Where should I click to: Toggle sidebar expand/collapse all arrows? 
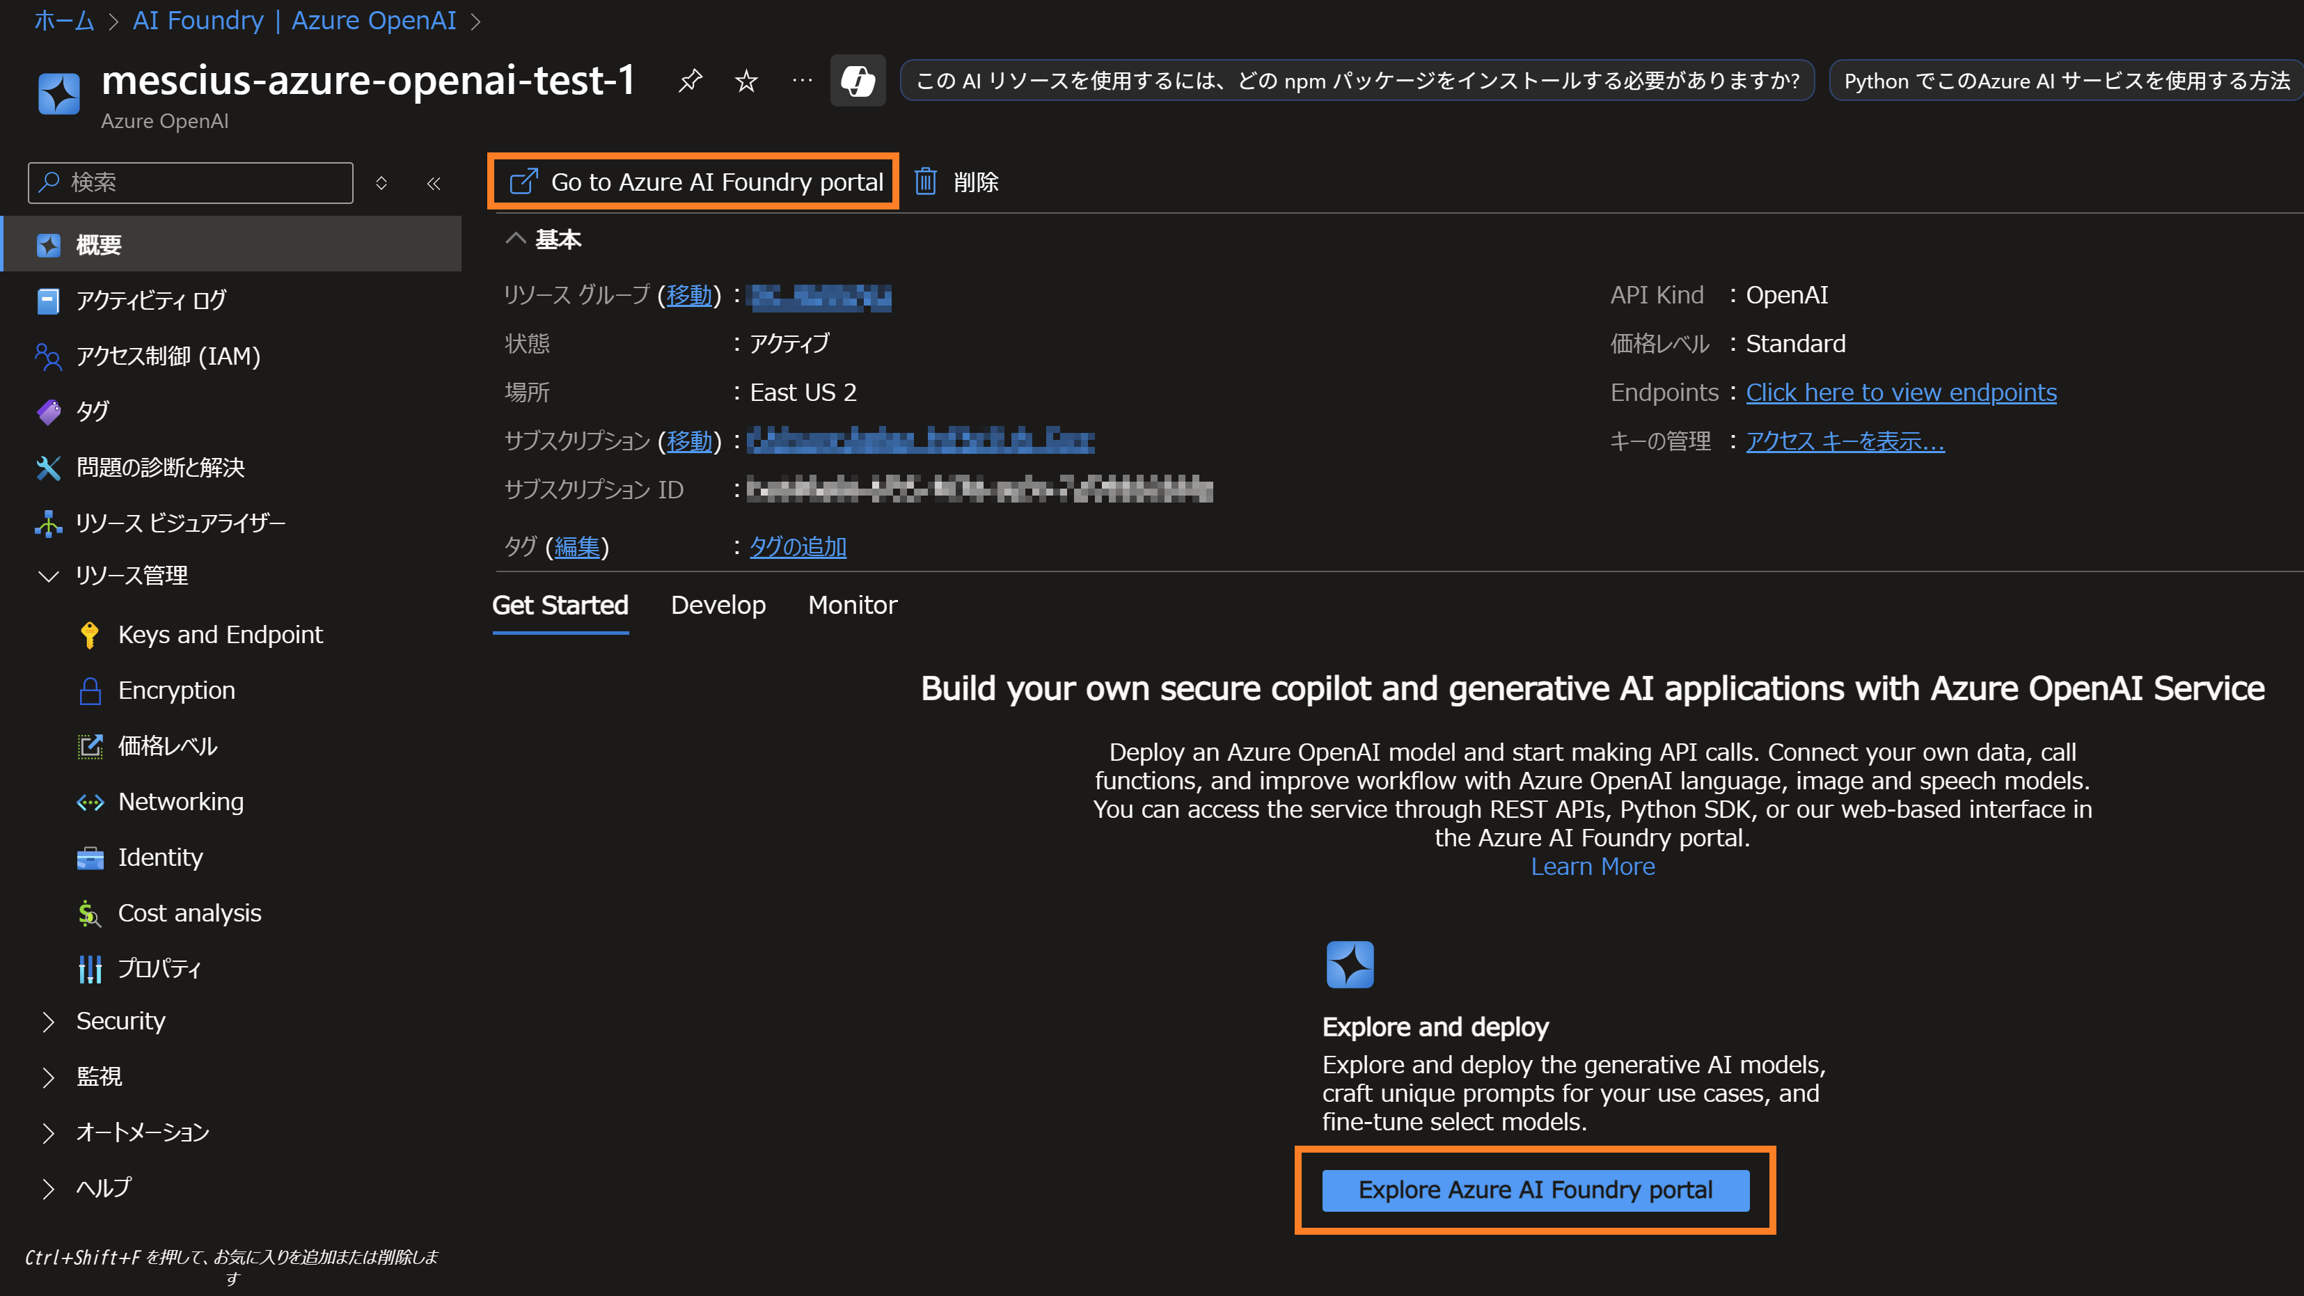pos(381,182)
